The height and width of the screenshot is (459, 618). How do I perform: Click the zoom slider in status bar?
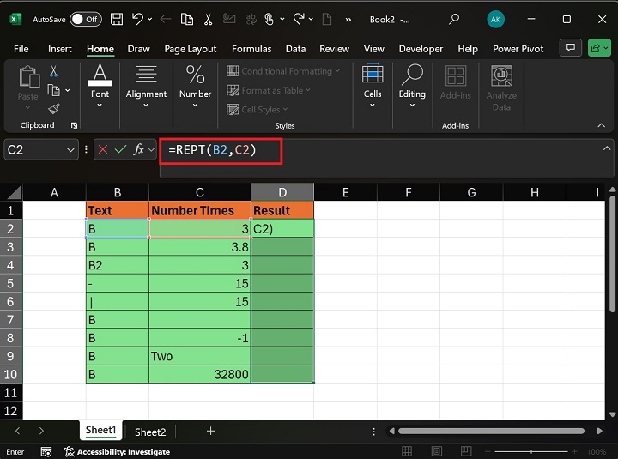[532, 451]
